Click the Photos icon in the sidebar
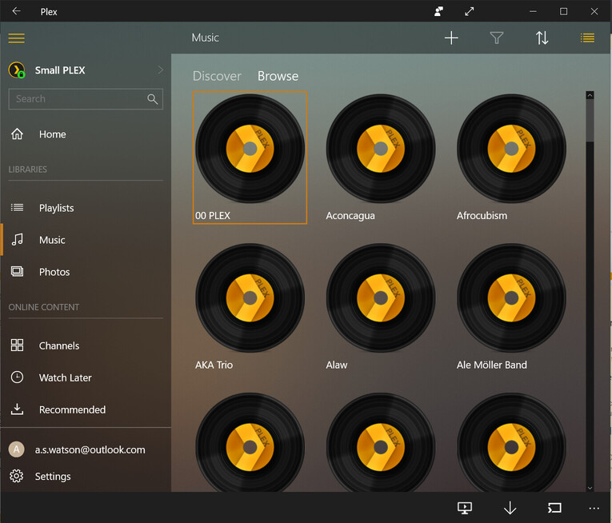This screenshot has height=523, width=612. (x=17, y=272)
